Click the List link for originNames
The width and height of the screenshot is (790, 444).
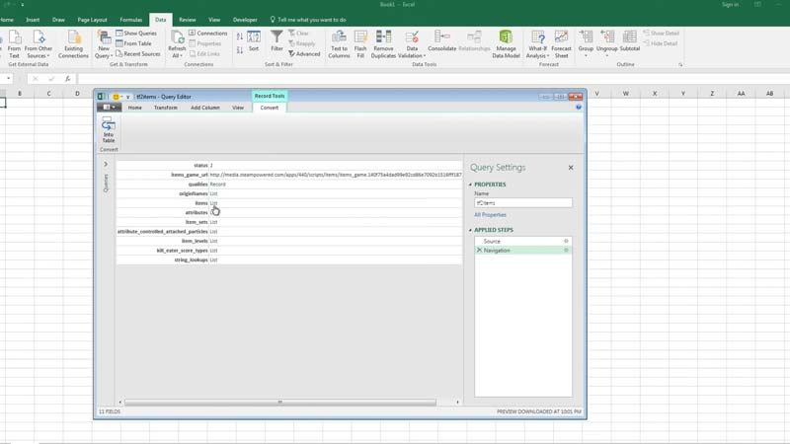(x=213, y=193)
